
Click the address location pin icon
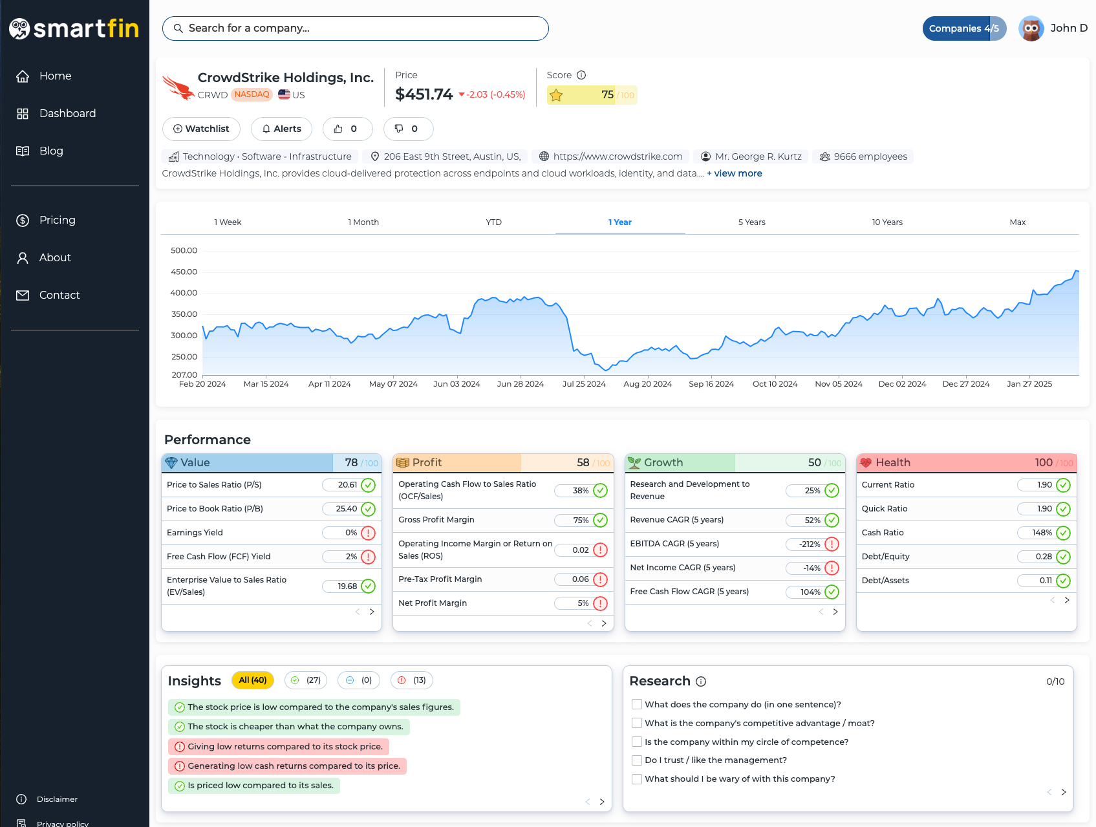(x=374, y=156)
